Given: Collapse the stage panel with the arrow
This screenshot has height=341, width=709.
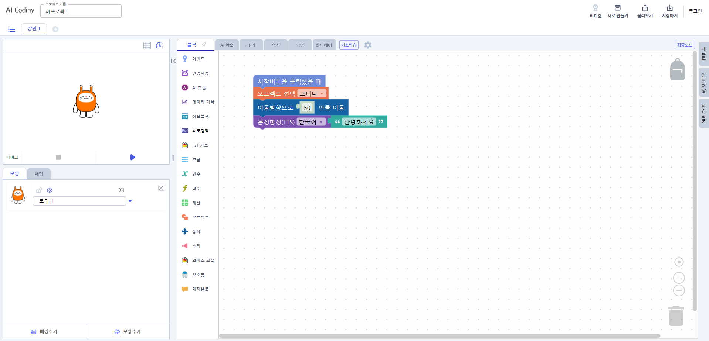Looking at the screenshot, I should click(x=173, y=61).
